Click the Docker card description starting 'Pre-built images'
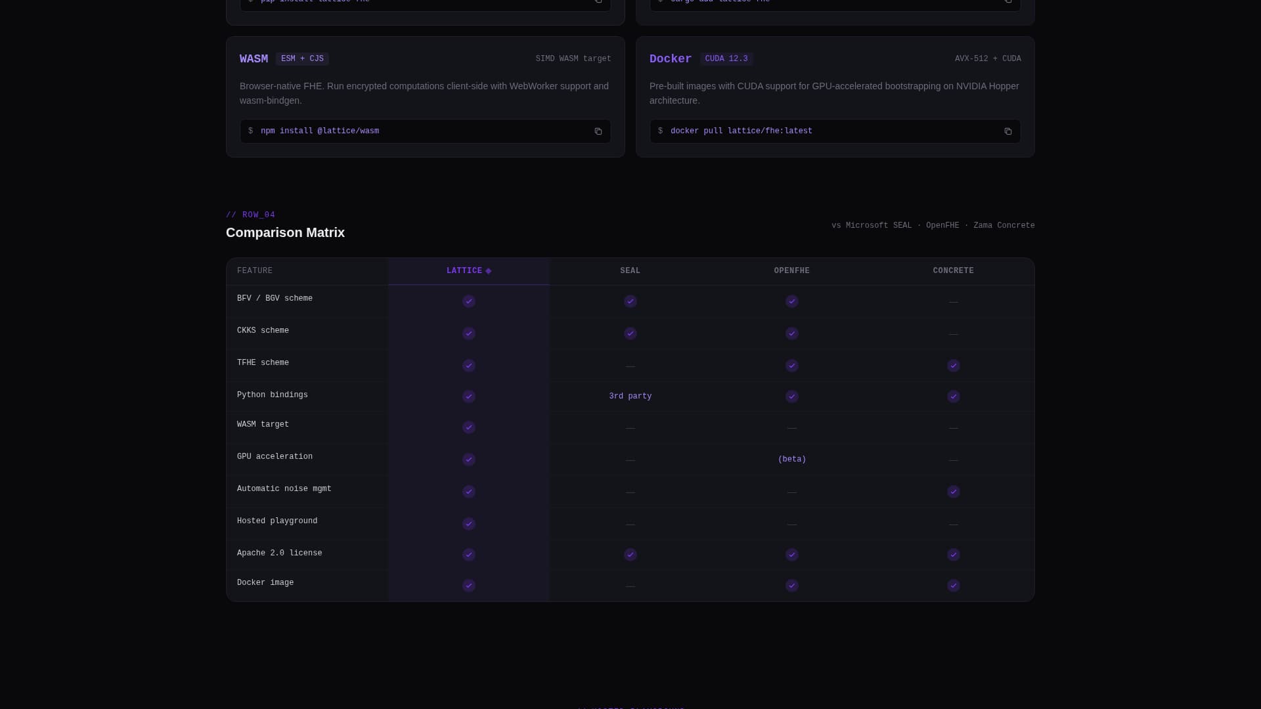1261x709 pixels. coord(835,93)
